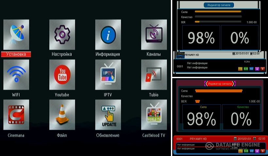The image size is (268, 156).
Task: Open the Каналы TV icon
Action: (x=154, y=35)
